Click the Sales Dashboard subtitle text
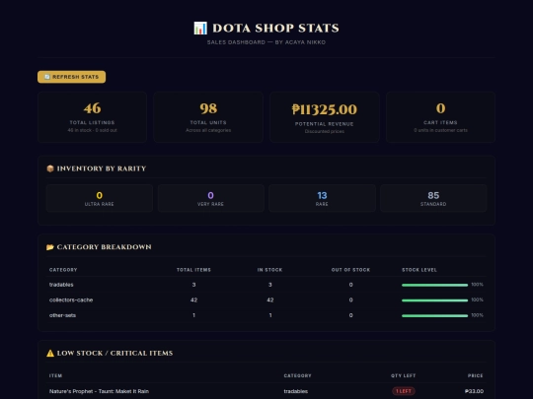Screen dimensions: 533x399 [x=266, y=42]
